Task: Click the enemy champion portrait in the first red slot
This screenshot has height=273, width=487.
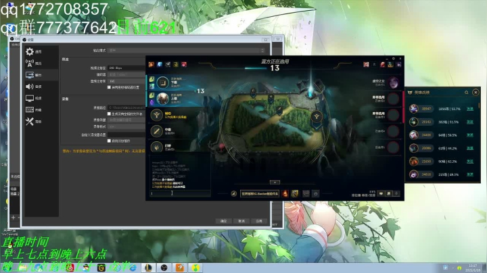Action: [x=394, y=82]
